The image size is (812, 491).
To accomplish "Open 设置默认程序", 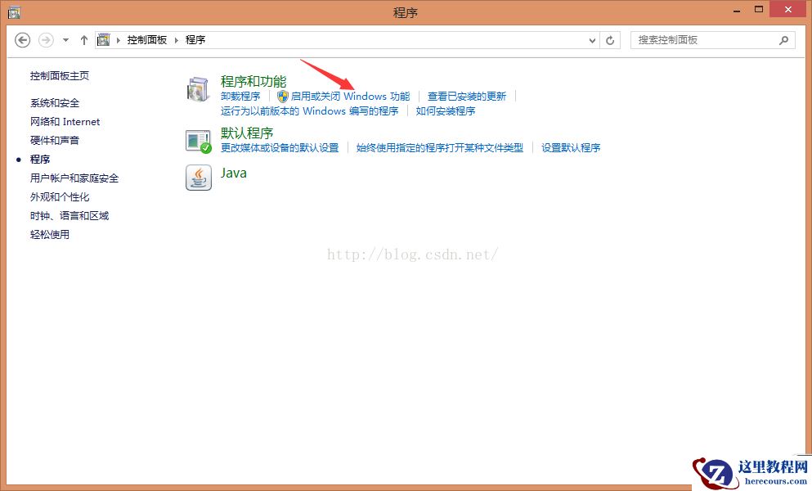I will [x=571, y=148].
